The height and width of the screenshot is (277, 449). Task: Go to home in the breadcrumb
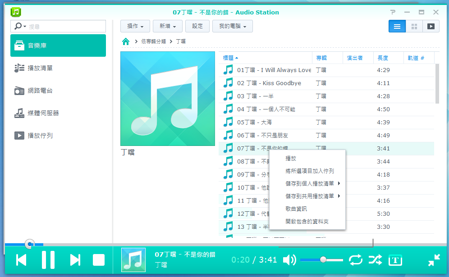tap(126, 42)
